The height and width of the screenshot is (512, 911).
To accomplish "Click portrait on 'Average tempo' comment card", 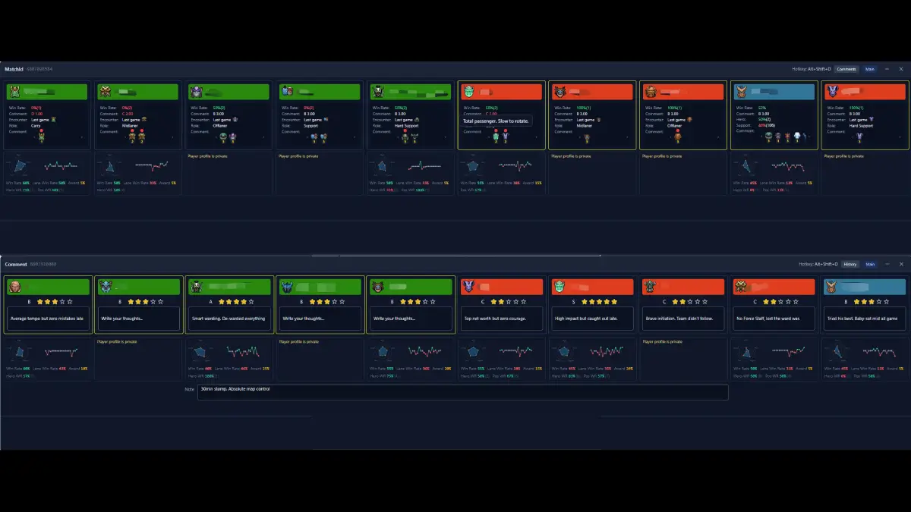I will [x=14, y=287].
